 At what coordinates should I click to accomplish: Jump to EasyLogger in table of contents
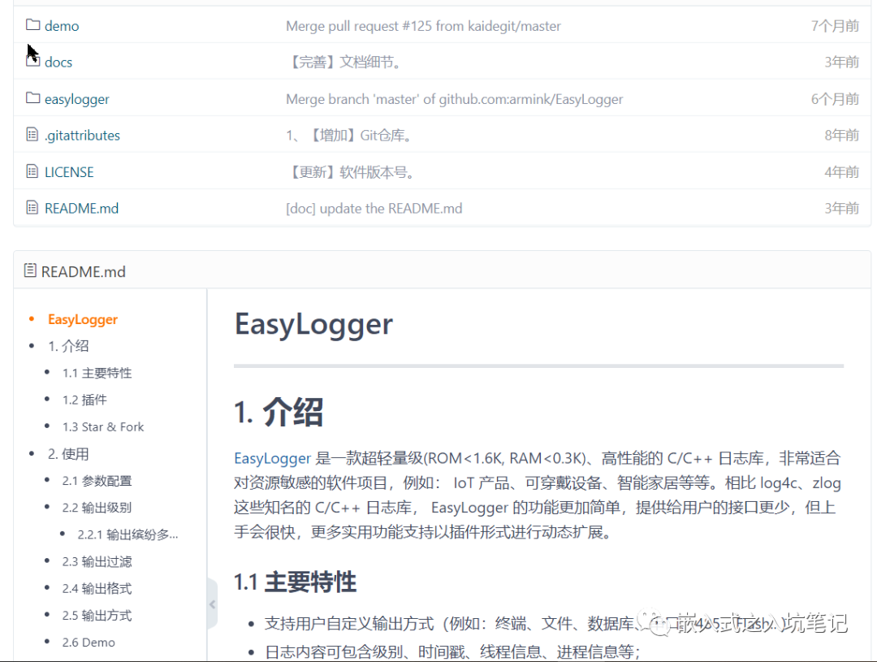click(x=83, y=319)
